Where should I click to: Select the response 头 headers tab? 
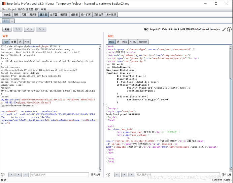coord(118,42)
